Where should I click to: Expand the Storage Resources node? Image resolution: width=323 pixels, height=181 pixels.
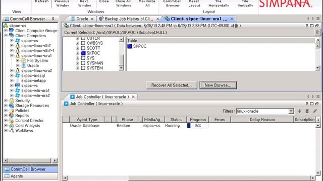(x=6, y=106)
